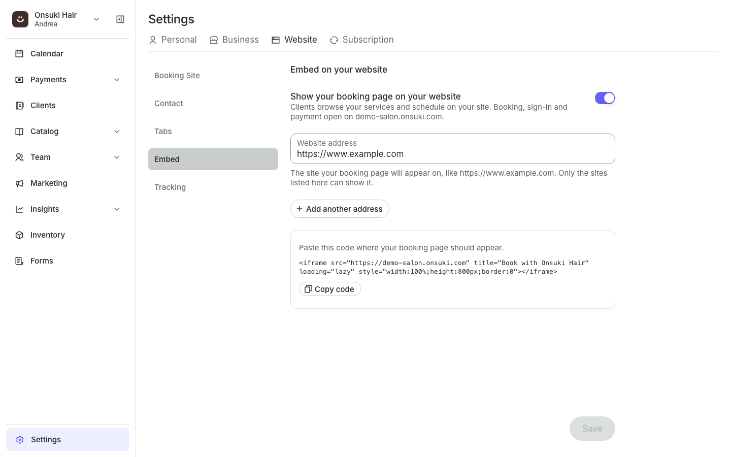Open the Tracking settings section
This screenshot has height=457, width=731.
213,187
